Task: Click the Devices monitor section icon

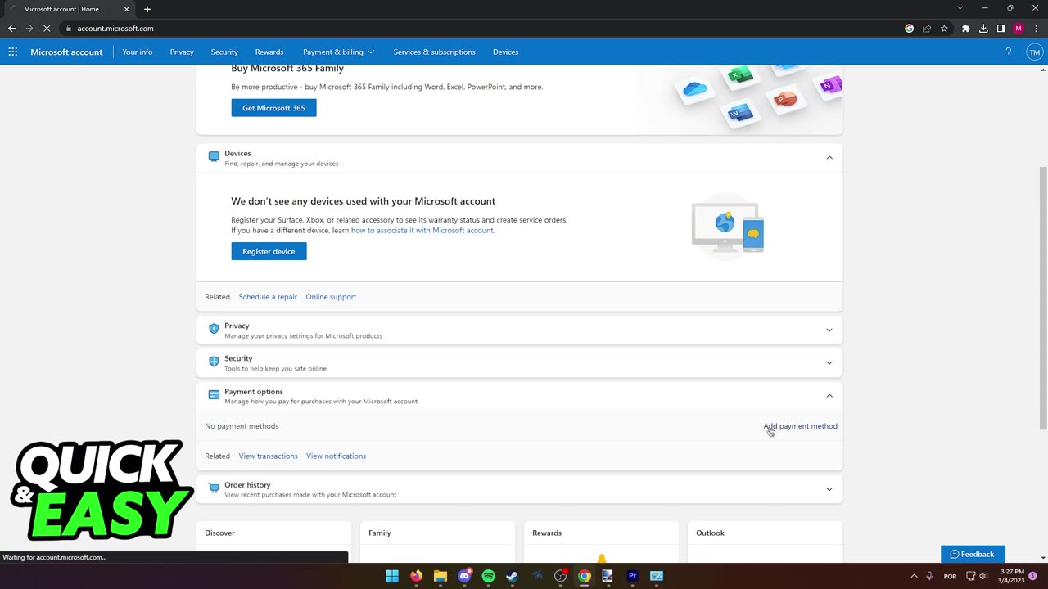Action: tap(214, 157)
